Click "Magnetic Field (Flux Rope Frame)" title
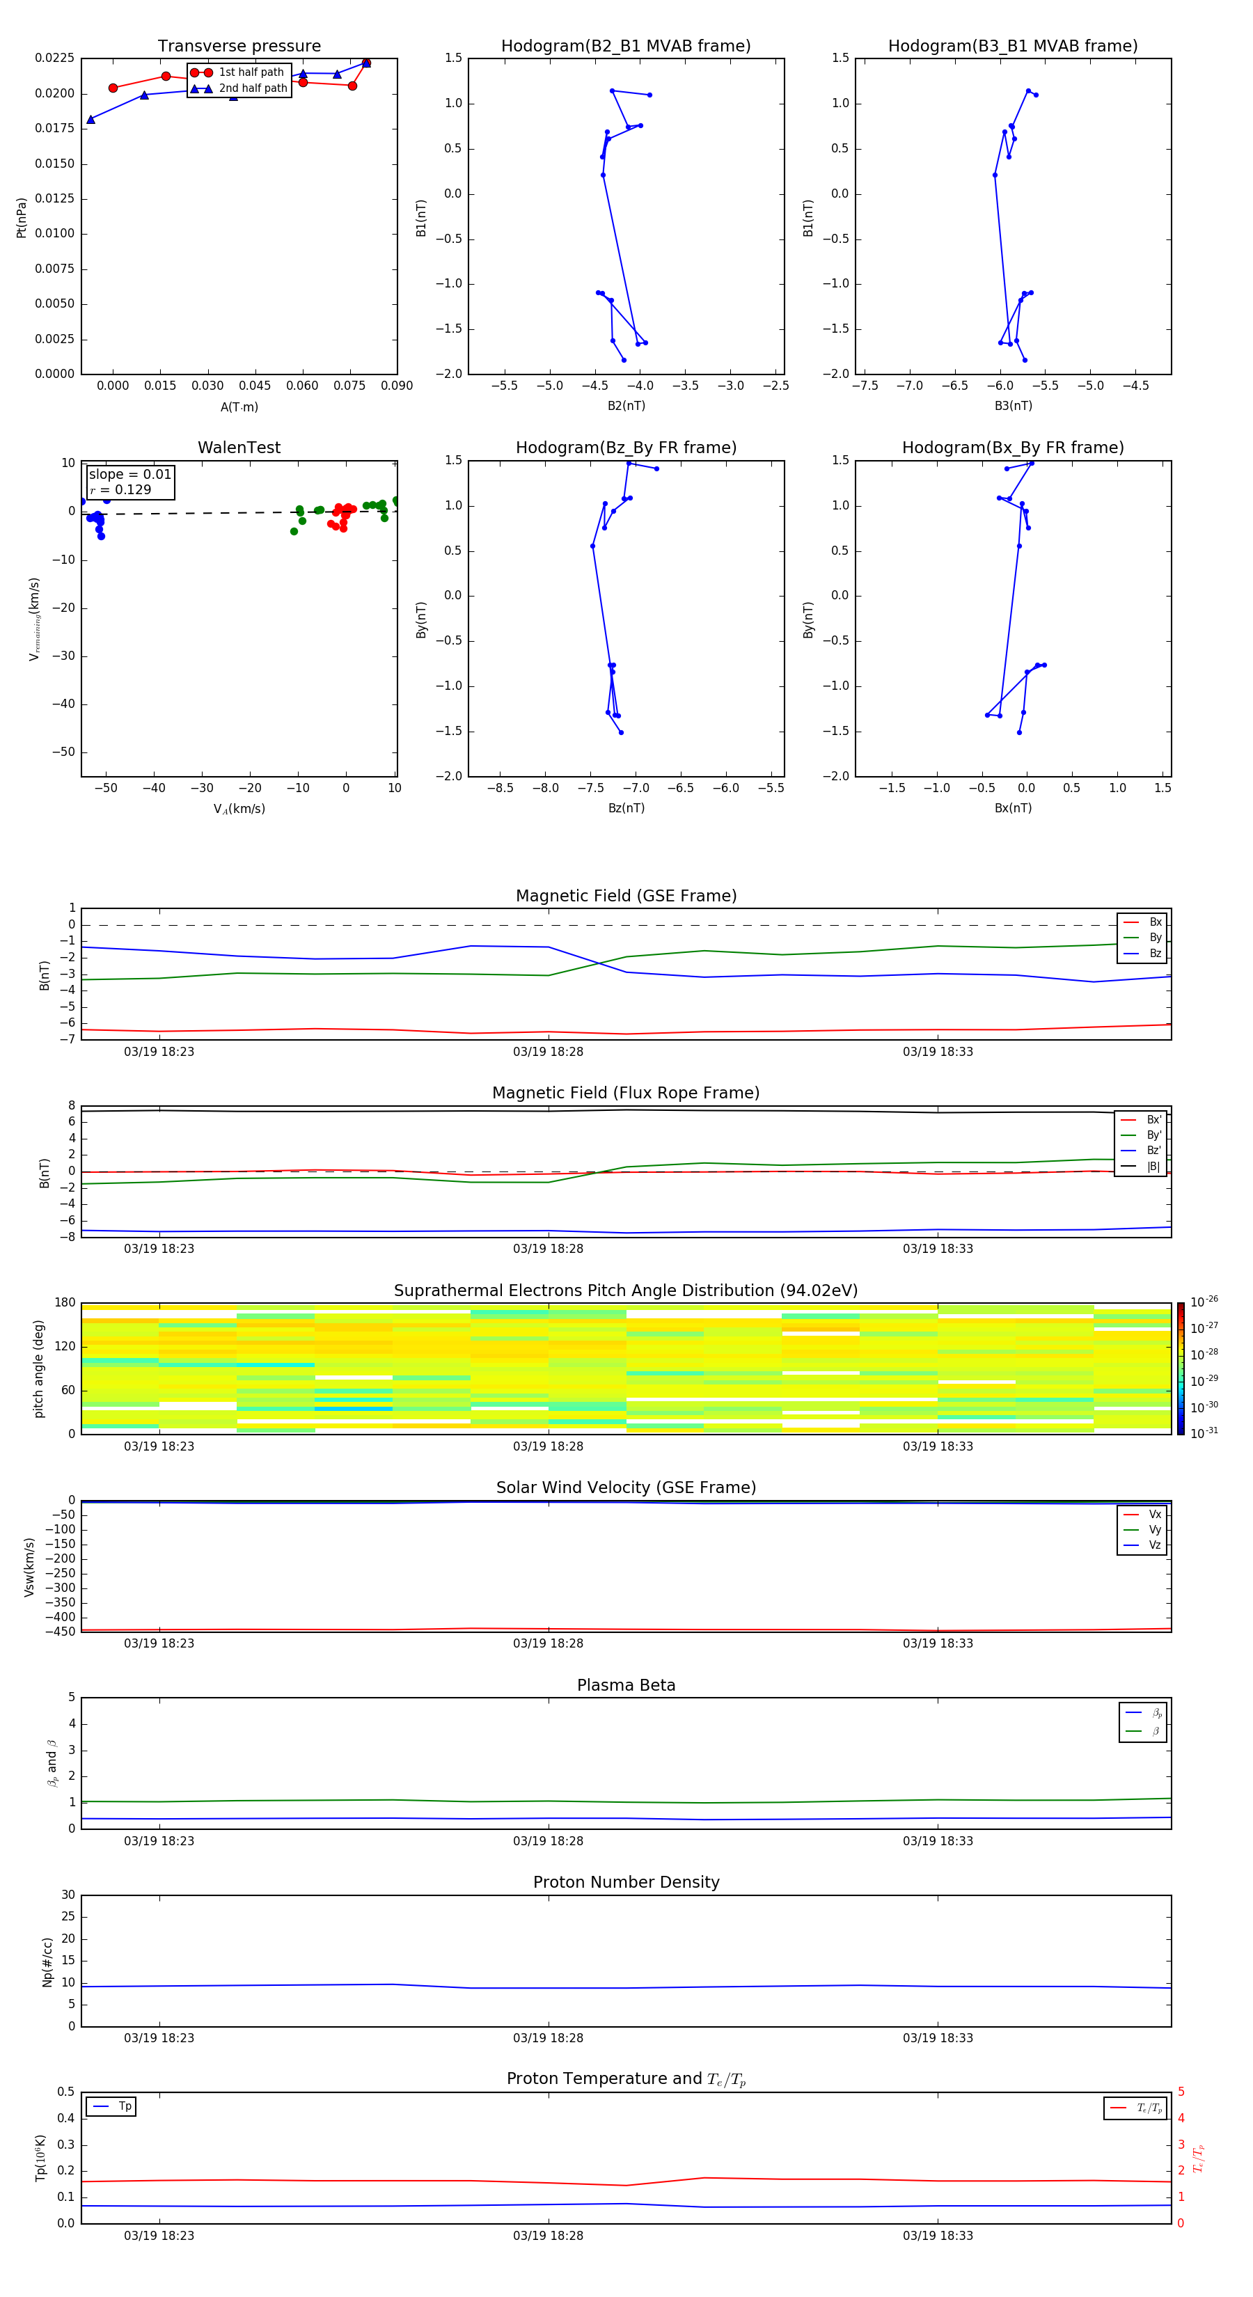Image resolution: width=1253 pixels, height=2297 pixels. point(626,1094)
